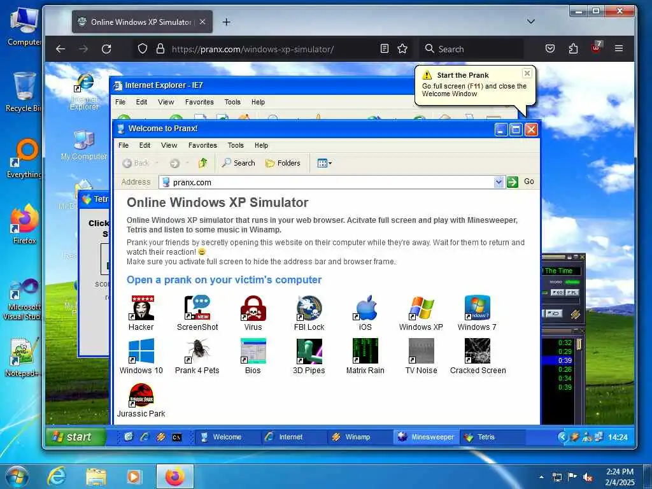Click the command prompt quick launch icon

tap(177, 437)
